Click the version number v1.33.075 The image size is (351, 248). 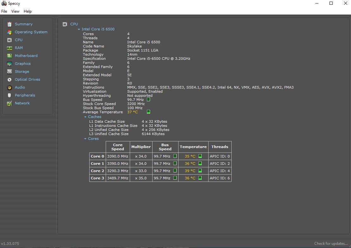tap(10, 244)
